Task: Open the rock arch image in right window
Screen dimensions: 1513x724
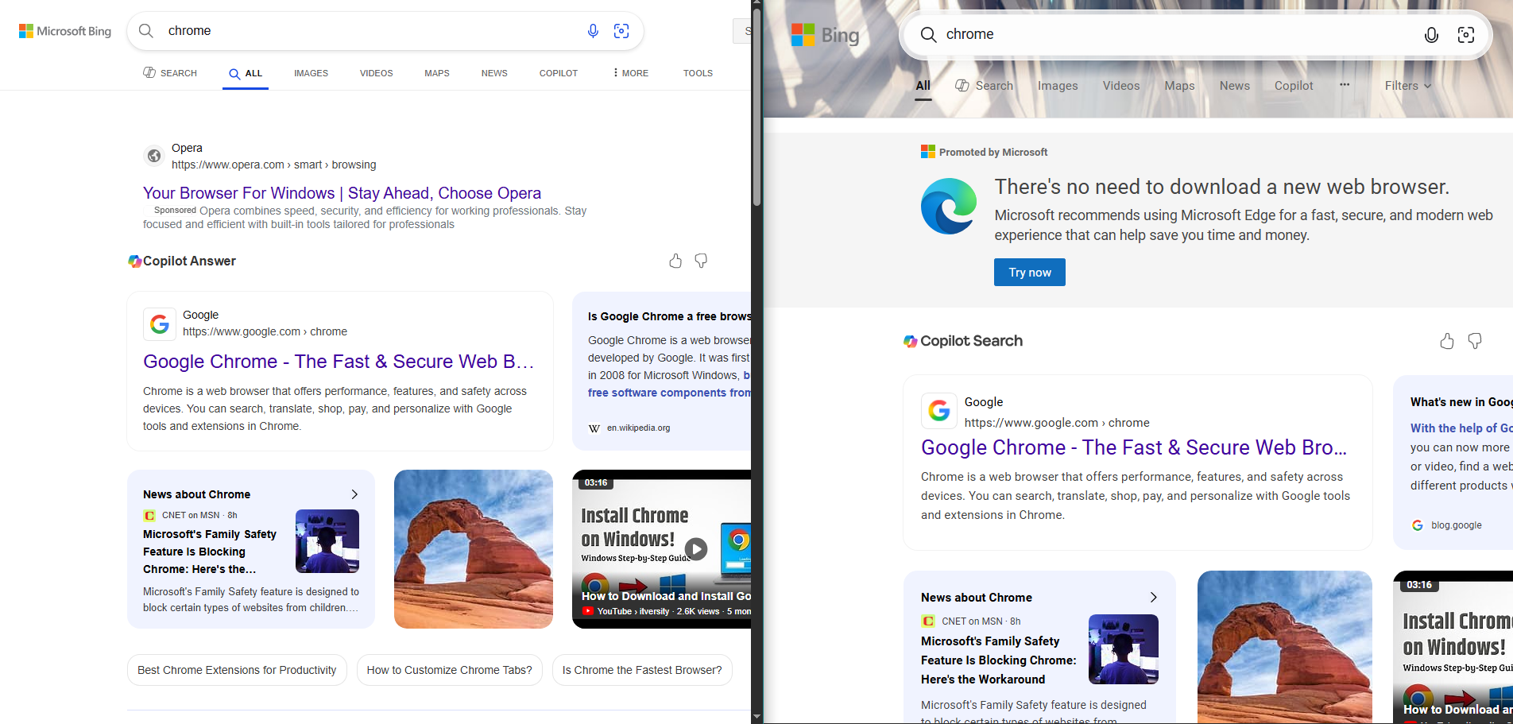Action: (x=1285, y=647)
